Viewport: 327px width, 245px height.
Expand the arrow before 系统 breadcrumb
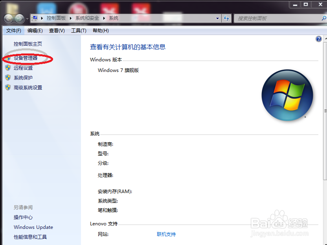point(104,18)
